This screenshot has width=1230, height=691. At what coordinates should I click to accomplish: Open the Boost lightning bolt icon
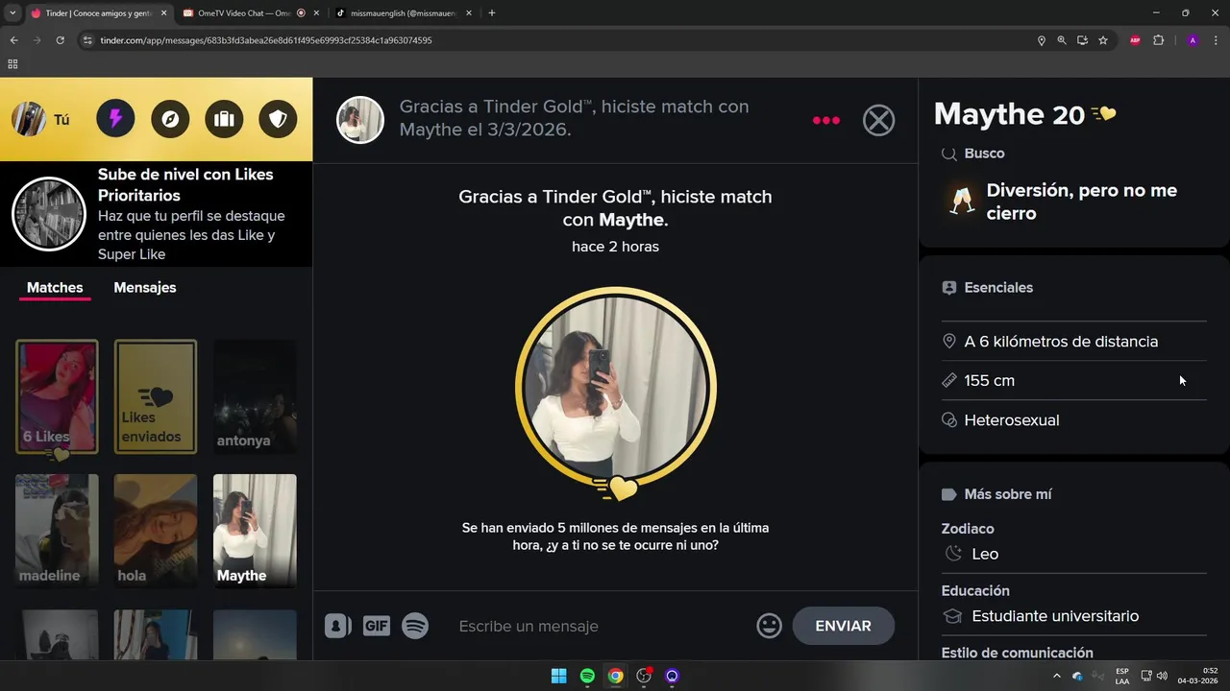coord(115,119)
